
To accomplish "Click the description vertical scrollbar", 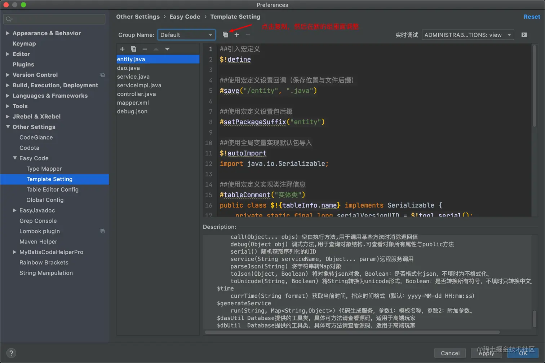I will [535, 318].
